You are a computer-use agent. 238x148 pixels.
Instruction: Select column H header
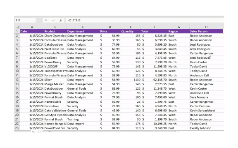206,27
